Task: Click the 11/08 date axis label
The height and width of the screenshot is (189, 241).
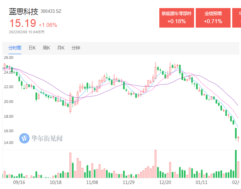Action: coord(92,182)
